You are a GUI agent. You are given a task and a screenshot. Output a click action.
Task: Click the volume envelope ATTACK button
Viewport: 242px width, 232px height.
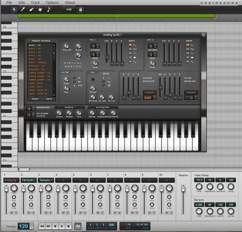pyautogui.click(x=150, y=92)
